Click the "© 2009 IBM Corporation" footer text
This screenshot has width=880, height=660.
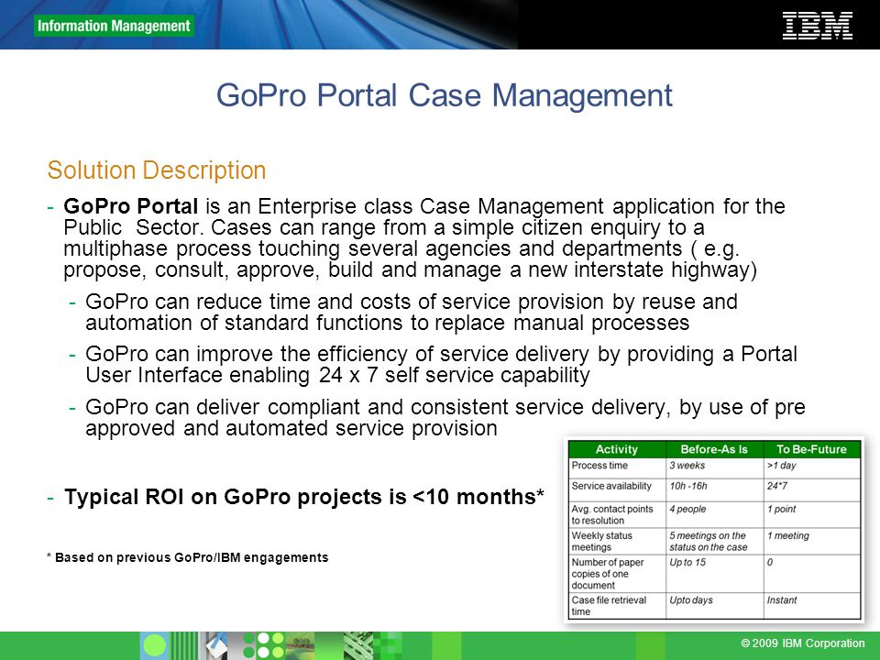point(803,643)
